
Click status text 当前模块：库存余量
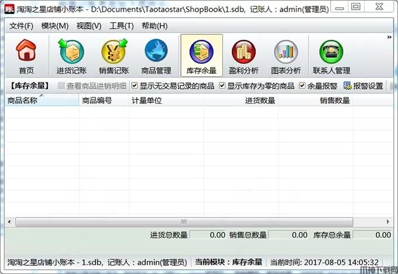tap(228, 262)
